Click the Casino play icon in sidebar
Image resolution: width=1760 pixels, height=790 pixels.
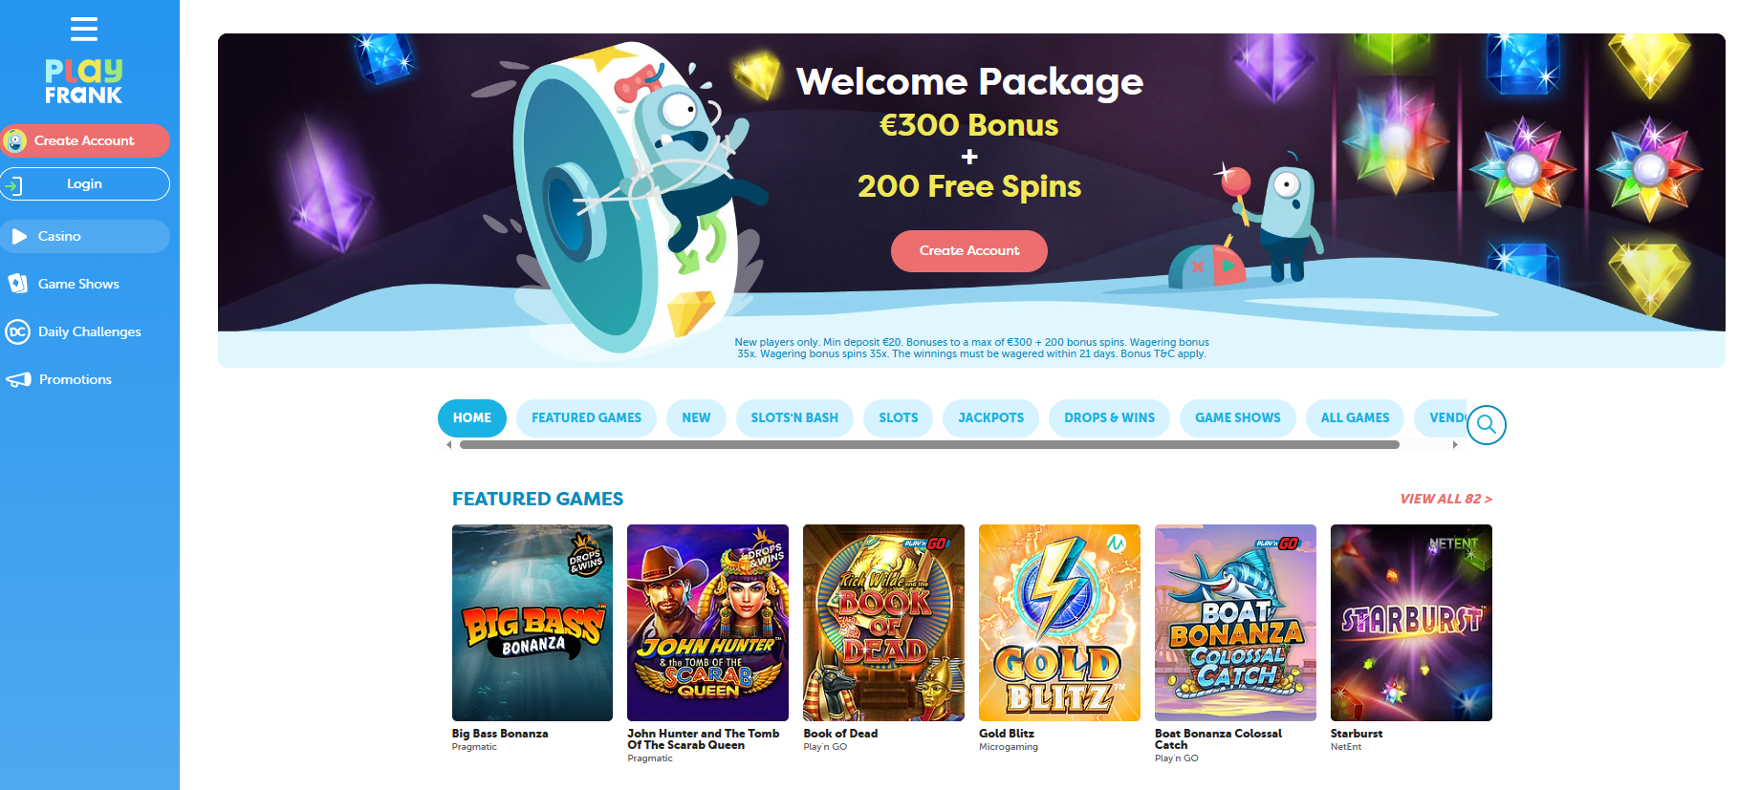[x=19, y=236]
